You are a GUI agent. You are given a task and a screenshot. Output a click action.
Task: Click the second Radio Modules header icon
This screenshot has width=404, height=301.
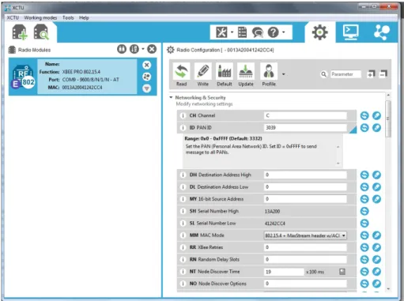(134, 49)
